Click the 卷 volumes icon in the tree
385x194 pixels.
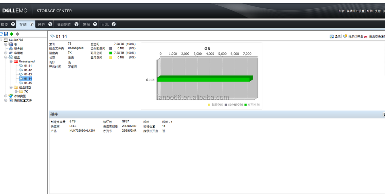click(x=11, y=44)
